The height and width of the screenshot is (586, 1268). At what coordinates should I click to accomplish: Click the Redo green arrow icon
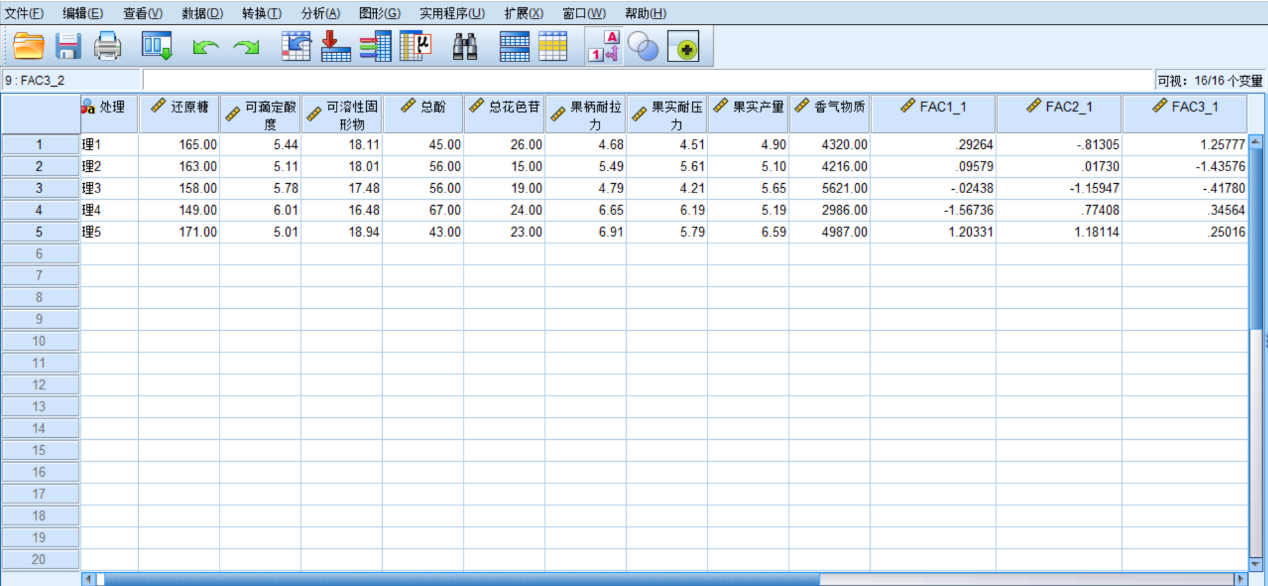click(247, 47)
